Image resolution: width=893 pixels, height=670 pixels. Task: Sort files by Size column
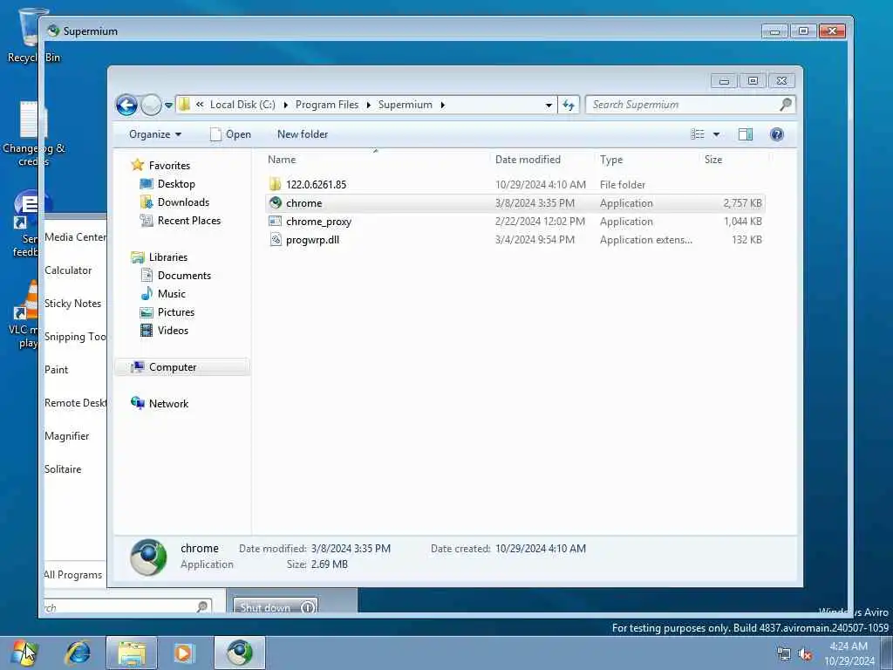click(x=733, y=160)
